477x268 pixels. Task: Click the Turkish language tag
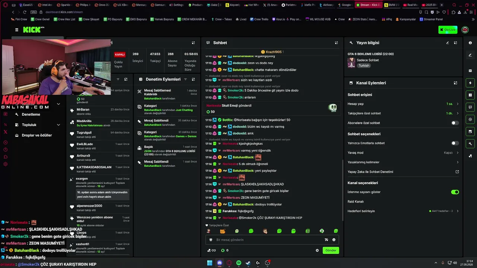click(x=364, y=66)
